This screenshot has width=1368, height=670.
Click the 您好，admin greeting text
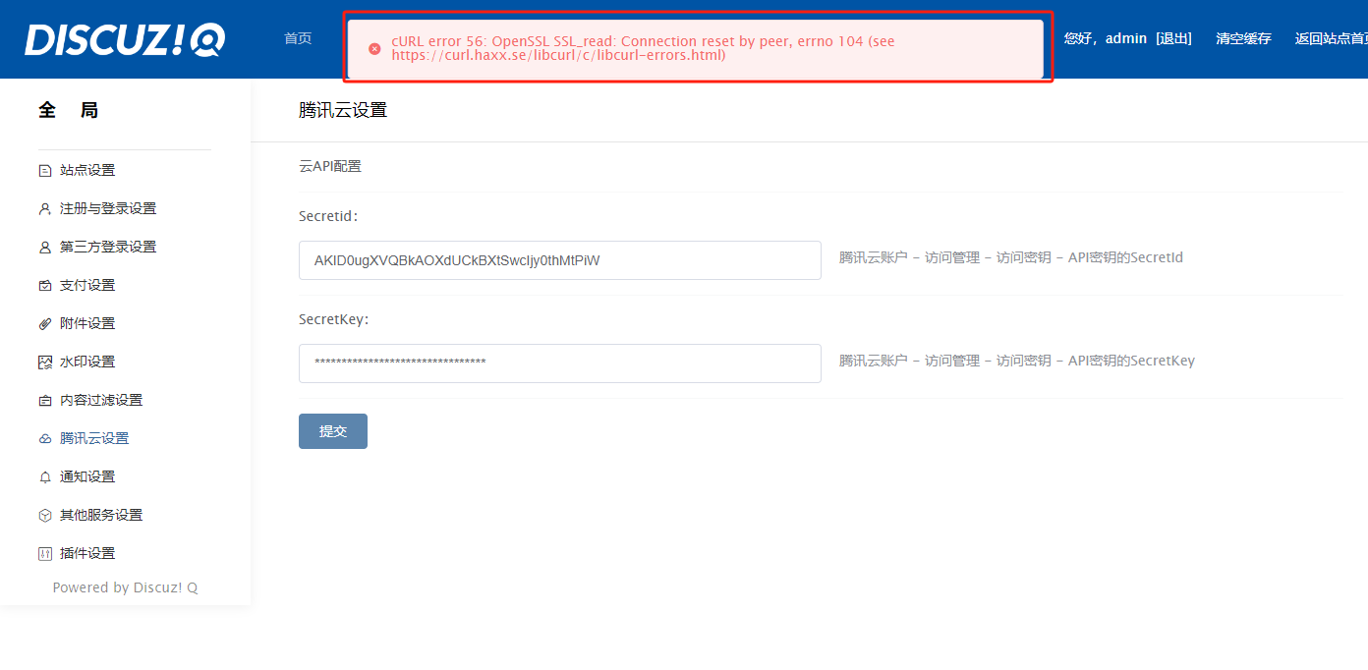click(x=1106, y=38)
